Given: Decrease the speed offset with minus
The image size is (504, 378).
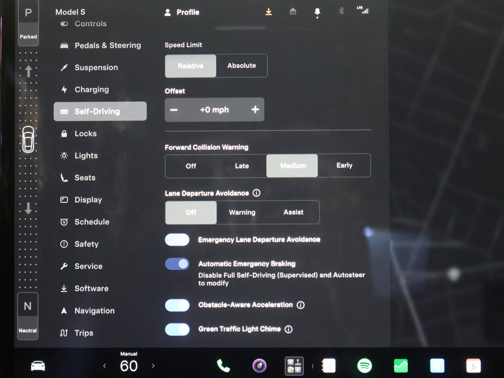Looking at the screenshot, I should (x=174, y=110).
